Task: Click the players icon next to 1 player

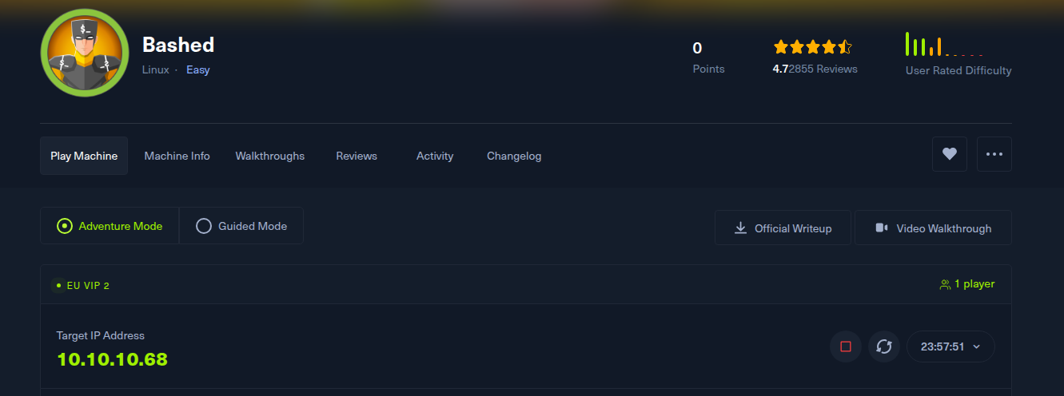Action: 945,284
